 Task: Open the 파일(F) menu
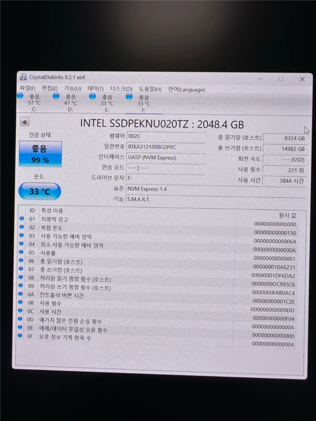28,88
